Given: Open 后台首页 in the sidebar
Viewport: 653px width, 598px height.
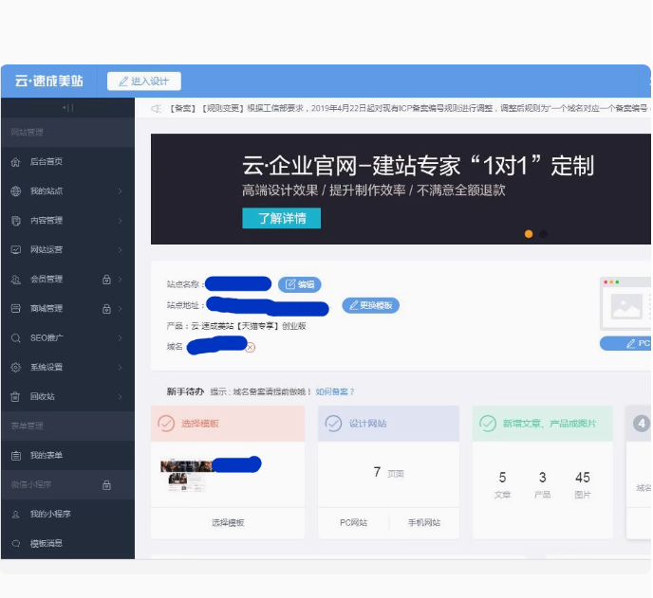Looking at the screenshot, I should [67, 162].
